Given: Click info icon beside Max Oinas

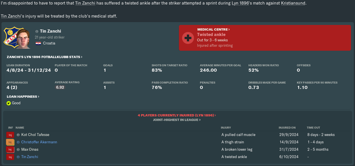Looking at the screenshot, I should click(18, 150).
